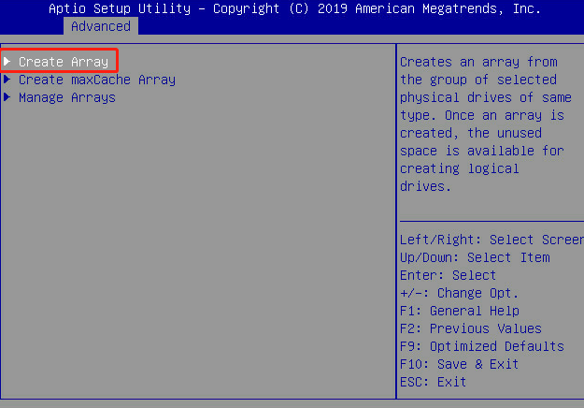Click the Up/Down: Select Item hint

475,257
